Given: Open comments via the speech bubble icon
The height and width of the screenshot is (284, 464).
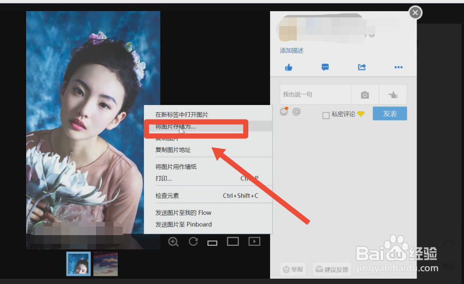Looking at the screenshot, I should tap(325, 67).
